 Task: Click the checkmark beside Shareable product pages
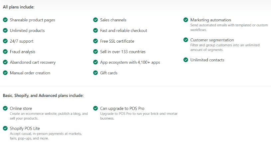coord(5,20)
